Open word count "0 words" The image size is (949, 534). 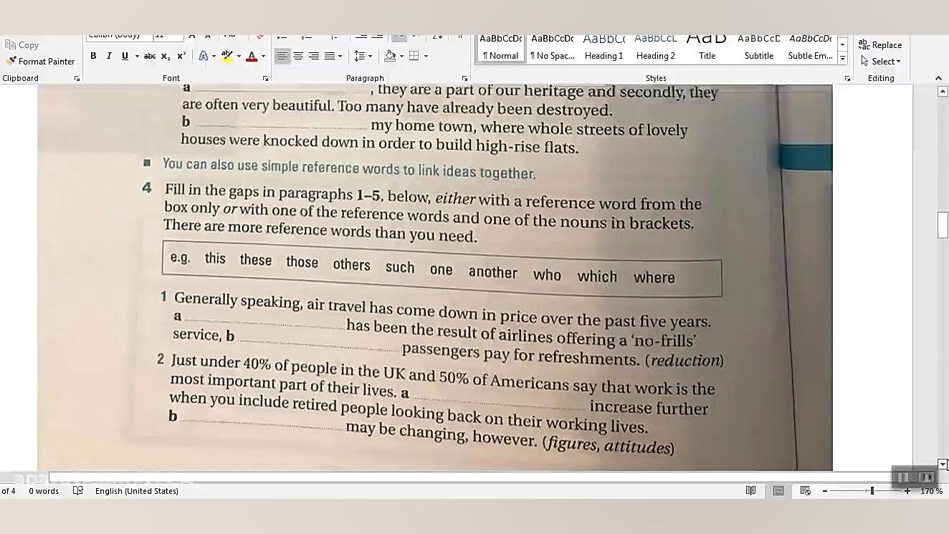[x=44, y=491]
